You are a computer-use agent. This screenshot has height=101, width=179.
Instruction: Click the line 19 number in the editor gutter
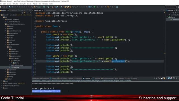tap(34, 61)
